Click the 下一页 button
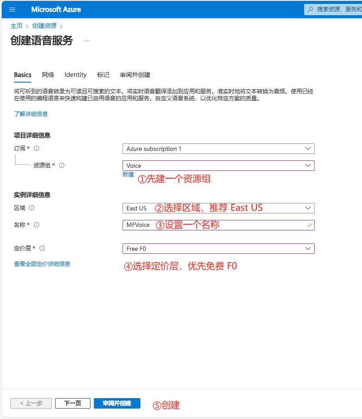This screenshot has width=362, height=419. 73,403
